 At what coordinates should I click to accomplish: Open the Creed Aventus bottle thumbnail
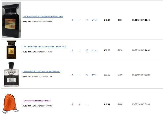click(x=11, y=74)
